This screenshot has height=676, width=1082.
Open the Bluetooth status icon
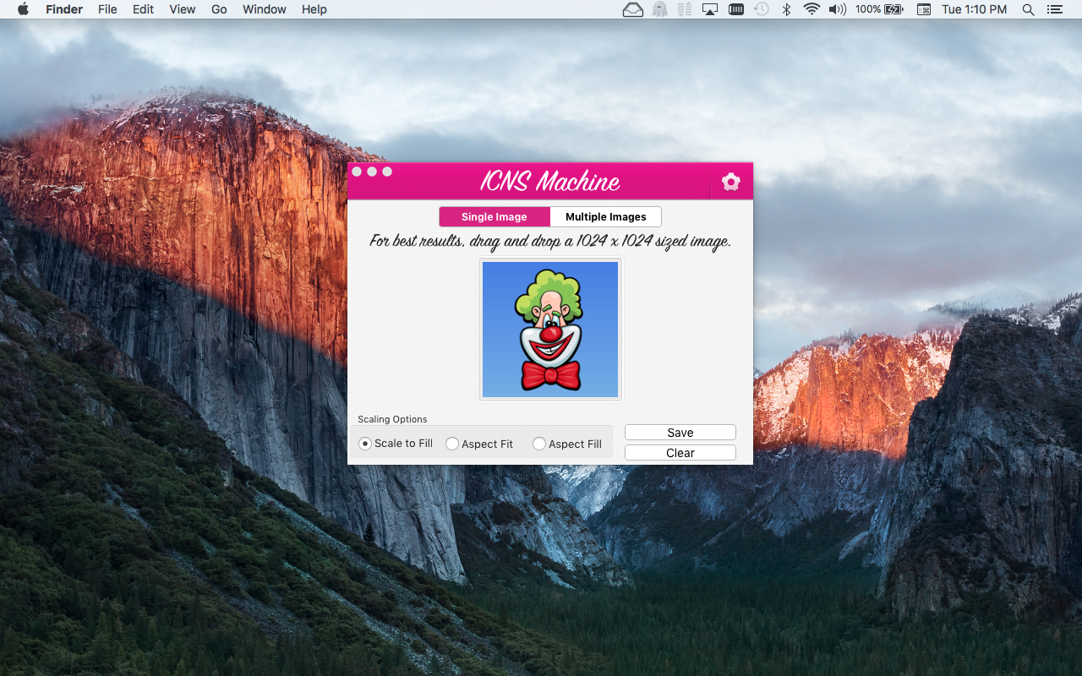pos(785,9)
